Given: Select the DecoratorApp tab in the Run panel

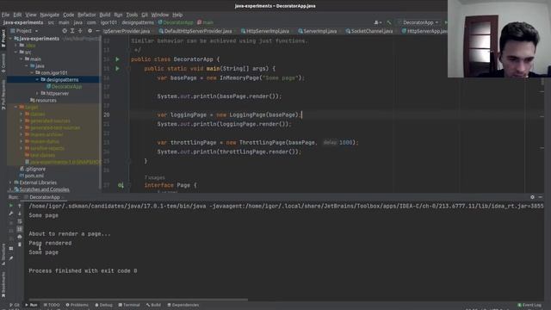Looking at the screenshot, I should 44,197.
